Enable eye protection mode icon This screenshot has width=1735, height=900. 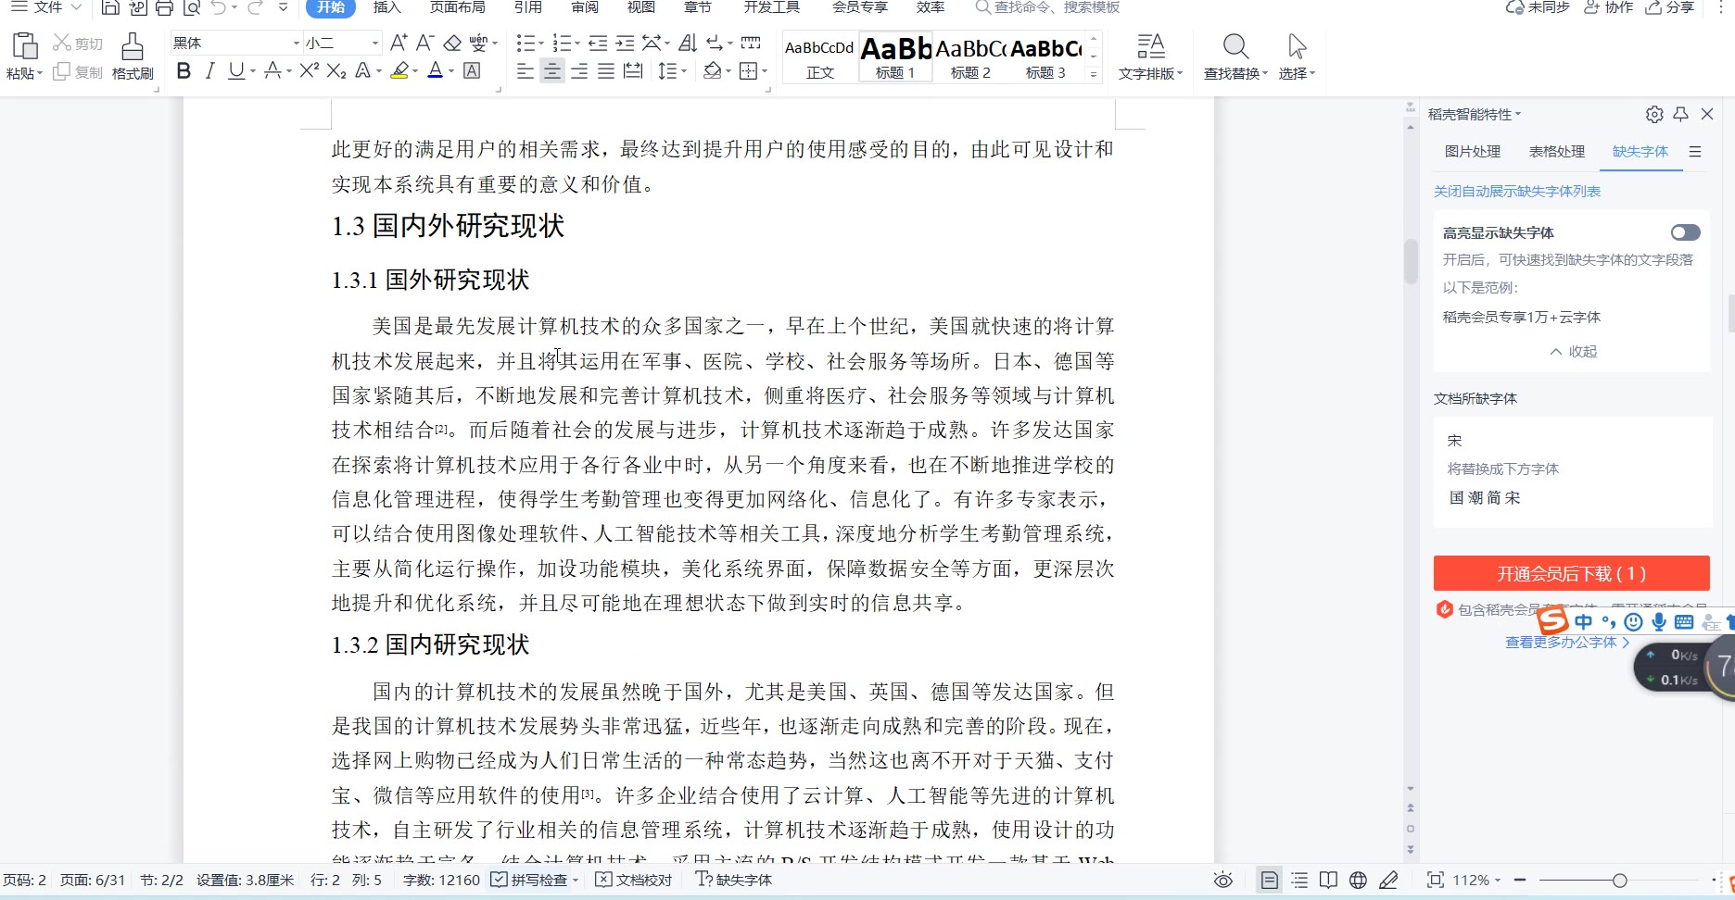coord(1223,880)
